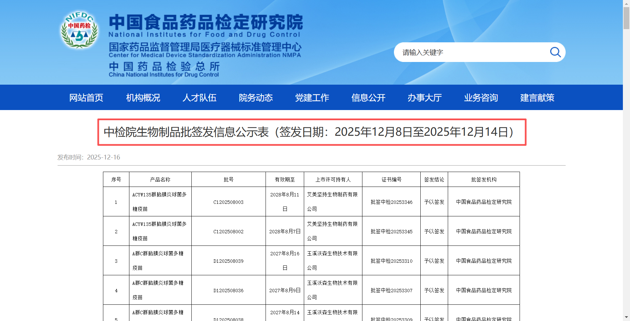Navigate to 党建工作
This screenshot has height=321, width=630.
click(x=312, y=98)
